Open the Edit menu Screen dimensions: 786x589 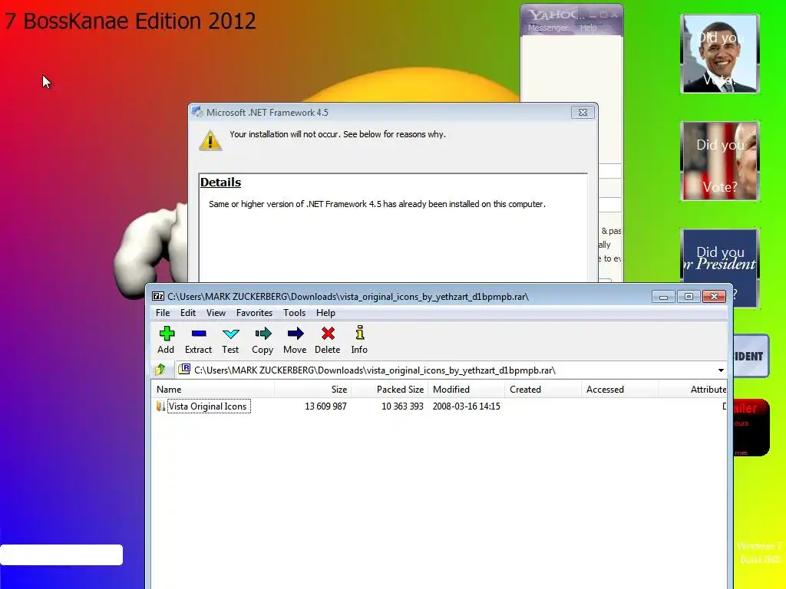pyautogui.click(x=188, y=313)
